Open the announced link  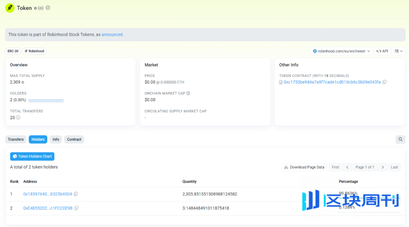tap(112, 34)
